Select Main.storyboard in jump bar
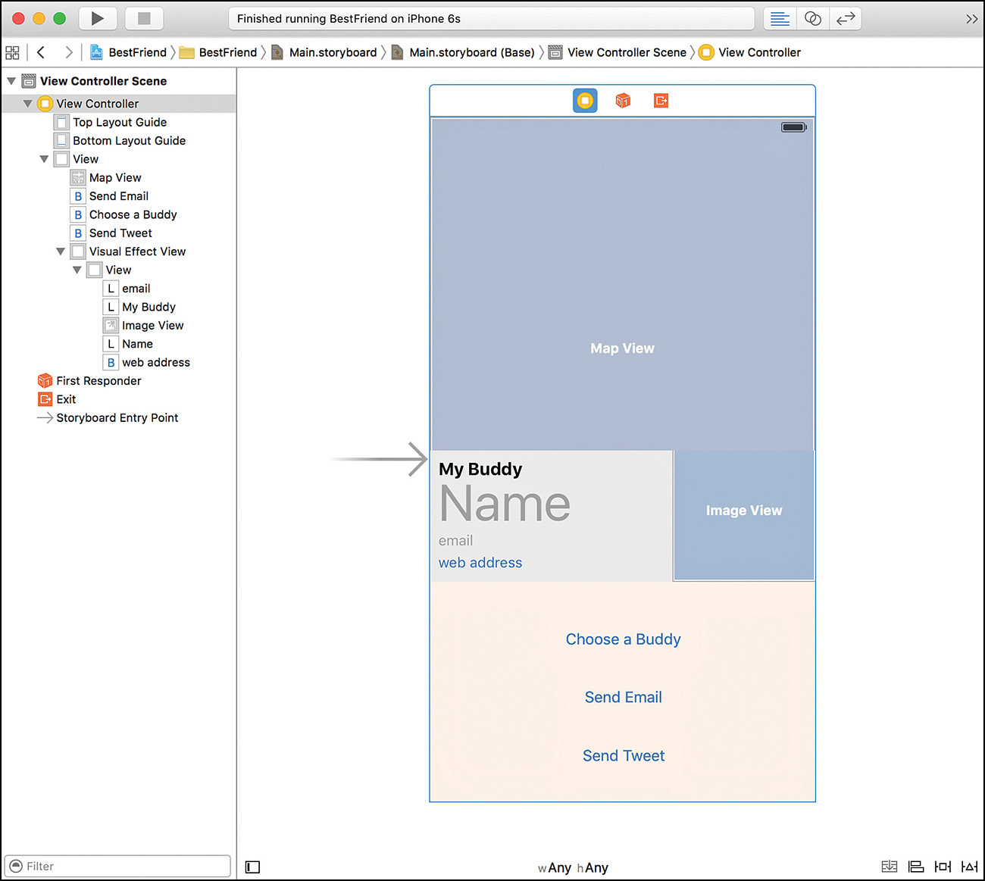 click(x=324, y=52)
